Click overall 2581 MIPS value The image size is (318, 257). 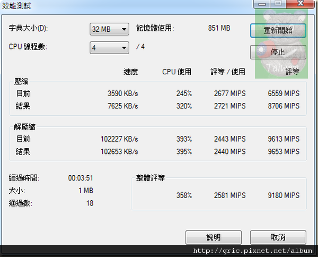230,195
